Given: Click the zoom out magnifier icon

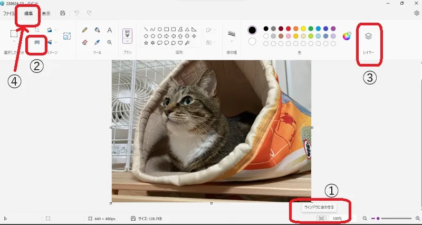Looking at the screenshot, I should click(365, 219).
